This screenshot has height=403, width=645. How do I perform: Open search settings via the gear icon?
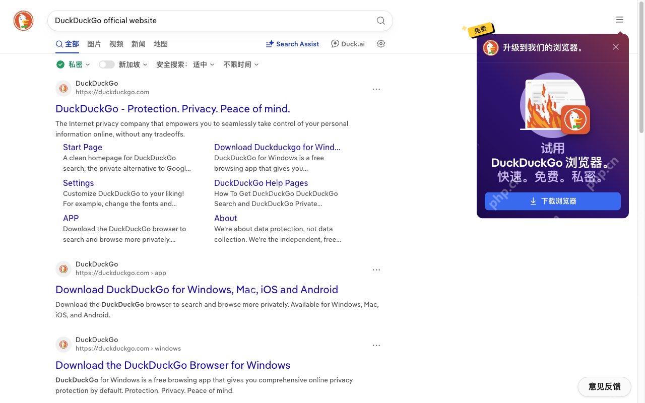click(381, 44)
